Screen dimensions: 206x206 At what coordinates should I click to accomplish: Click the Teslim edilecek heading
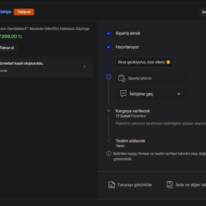point(130,141)
